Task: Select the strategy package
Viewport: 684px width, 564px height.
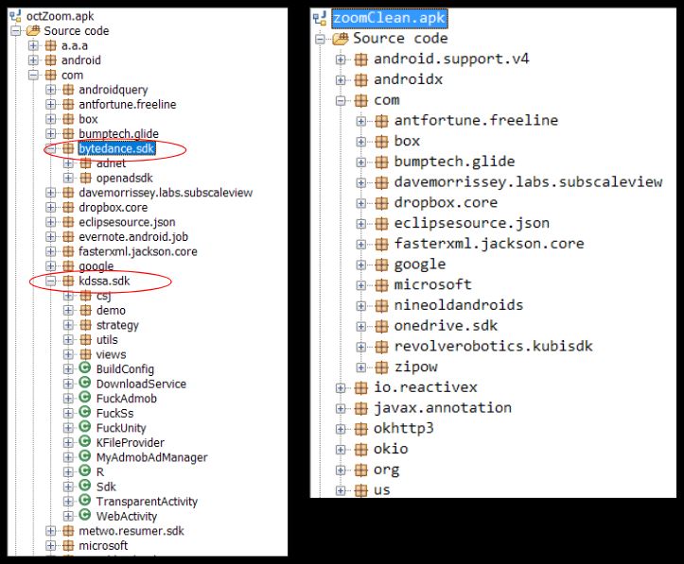Action: (x=117, y=325)
